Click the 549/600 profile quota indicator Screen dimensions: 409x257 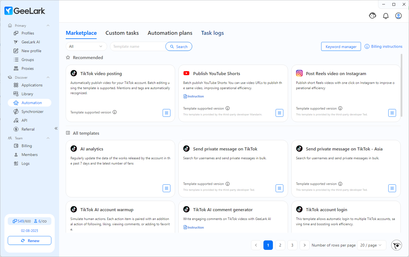(22, 221)
